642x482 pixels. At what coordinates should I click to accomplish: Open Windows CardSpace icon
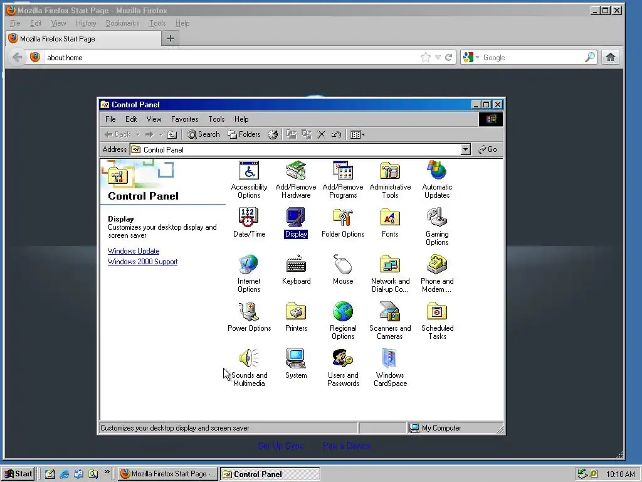click(390, 368)
